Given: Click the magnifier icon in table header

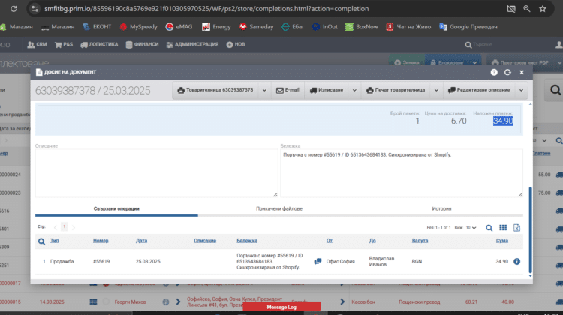Looking at the screenshot, I should (42, 241).
